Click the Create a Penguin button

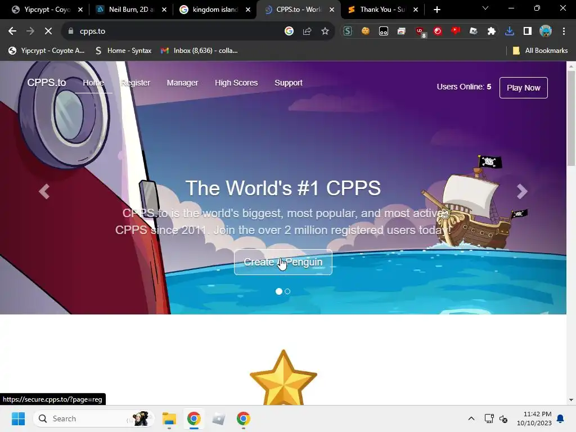point(283,262)
